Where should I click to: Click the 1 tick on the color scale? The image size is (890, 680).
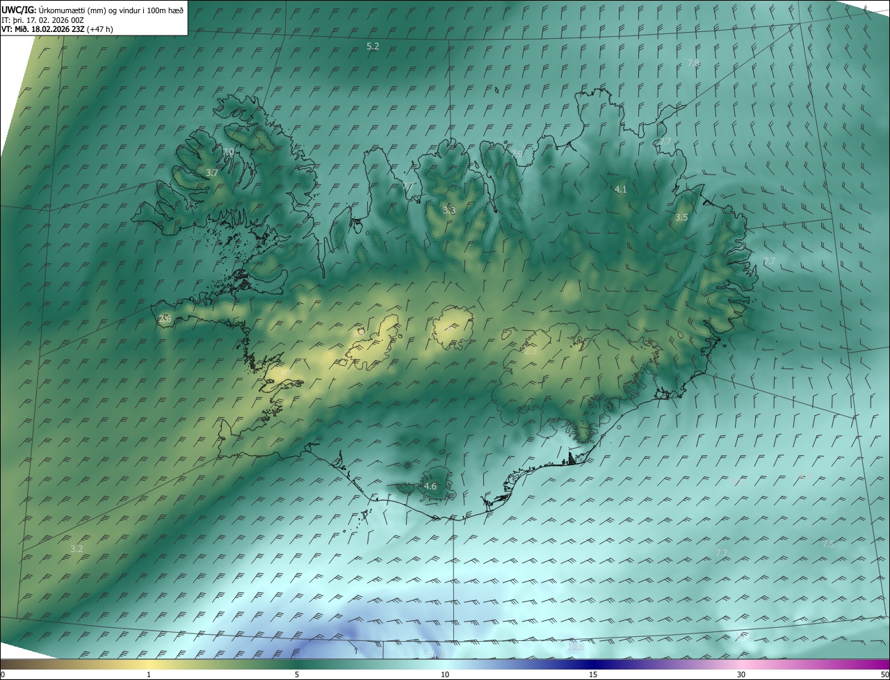point(149,674)
